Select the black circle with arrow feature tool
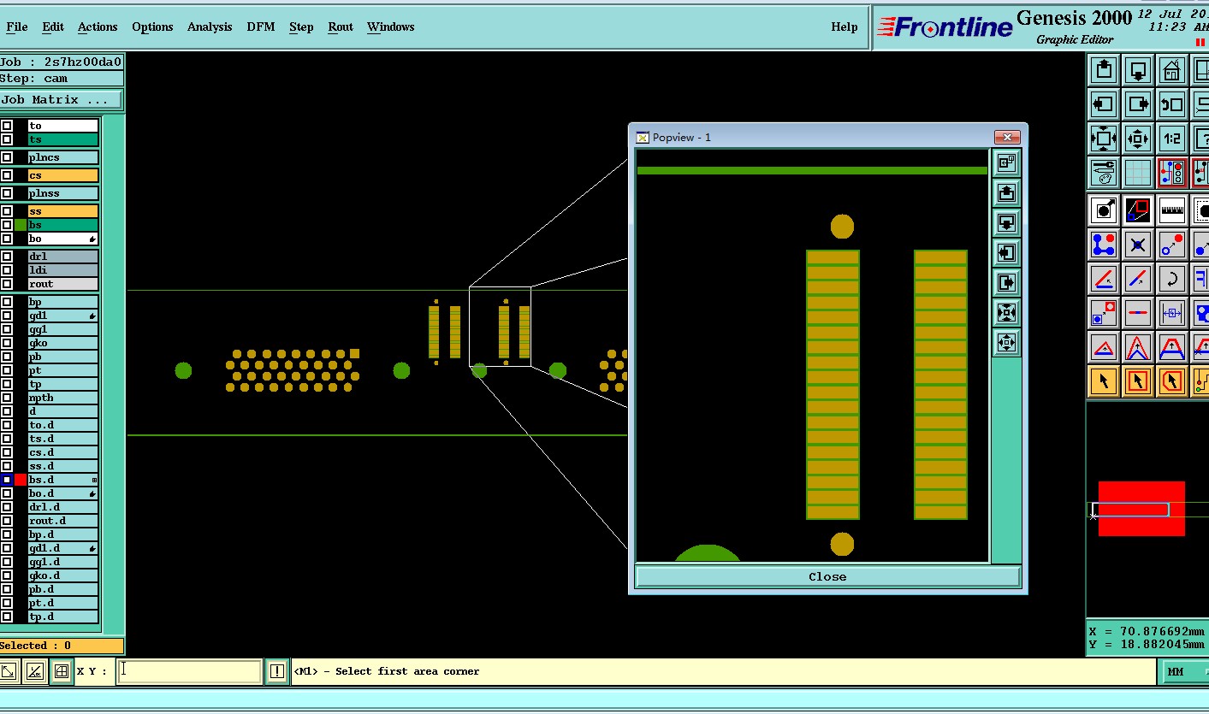Image resolution: width=1209 pixels, height=714 pixels. 1104,210
